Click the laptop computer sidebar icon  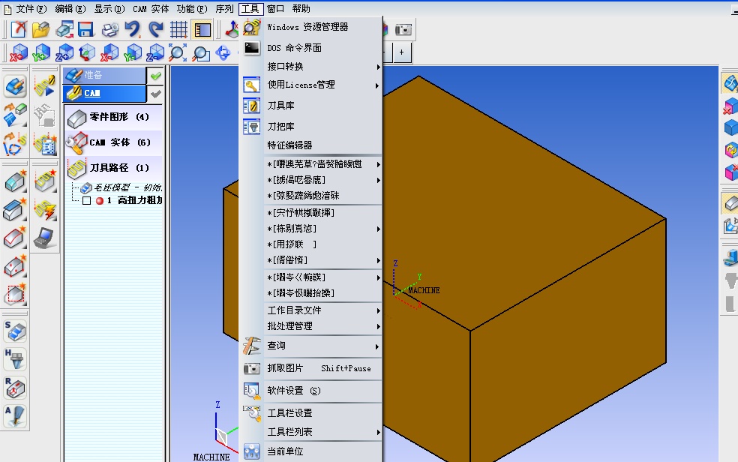point(45,238)
